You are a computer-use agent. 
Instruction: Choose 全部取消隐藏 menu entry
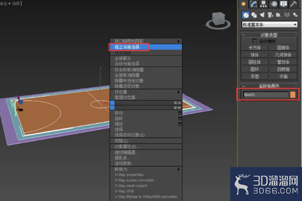146,75
